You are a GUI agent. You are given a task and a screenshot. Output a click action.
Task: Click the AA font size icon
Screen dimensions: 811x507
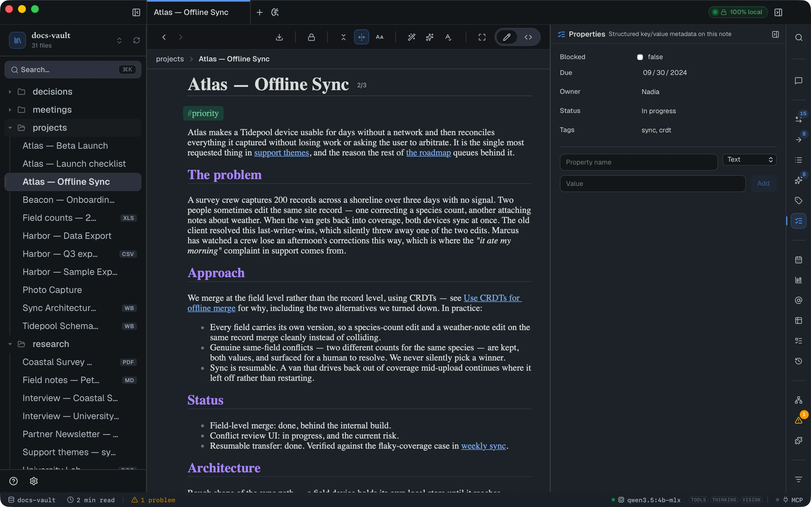379,37
